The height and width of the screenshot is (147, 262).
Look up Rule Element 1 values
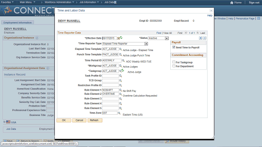(120, 90)
